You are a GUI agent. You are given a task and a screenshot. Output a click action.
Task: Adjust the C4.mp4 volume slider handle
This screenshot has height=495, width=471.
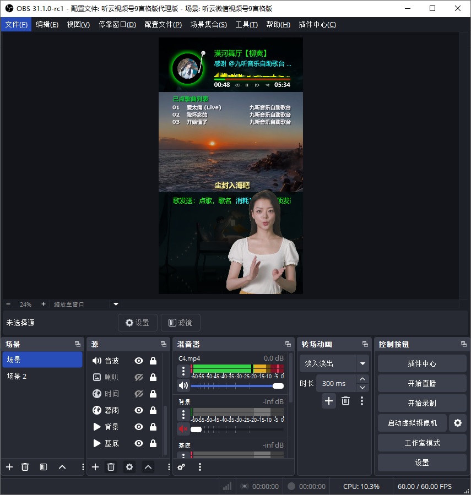[278, 386]
